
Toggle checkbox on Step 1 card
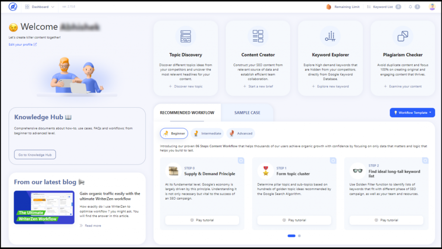(x=333, y=161)
